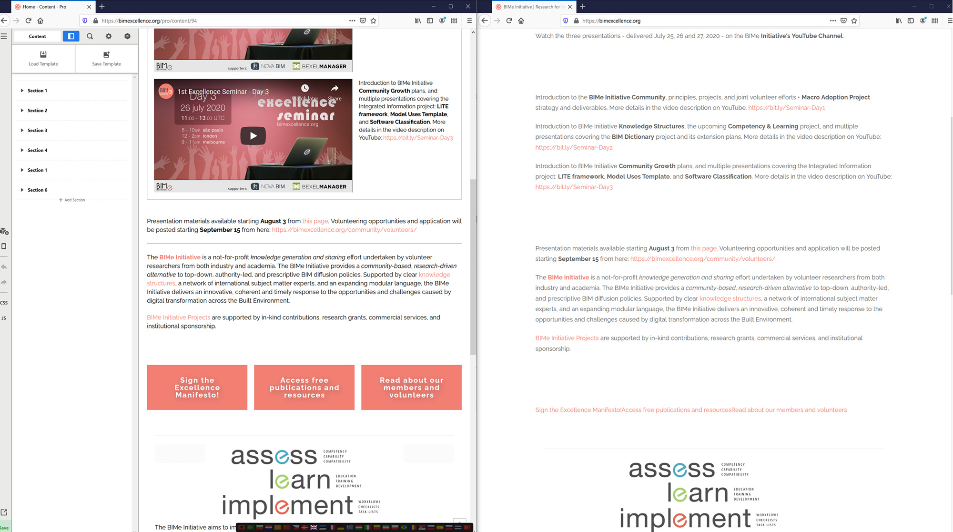
Task: Select the Content tab in editor
Action: click(x=37, y=36)
